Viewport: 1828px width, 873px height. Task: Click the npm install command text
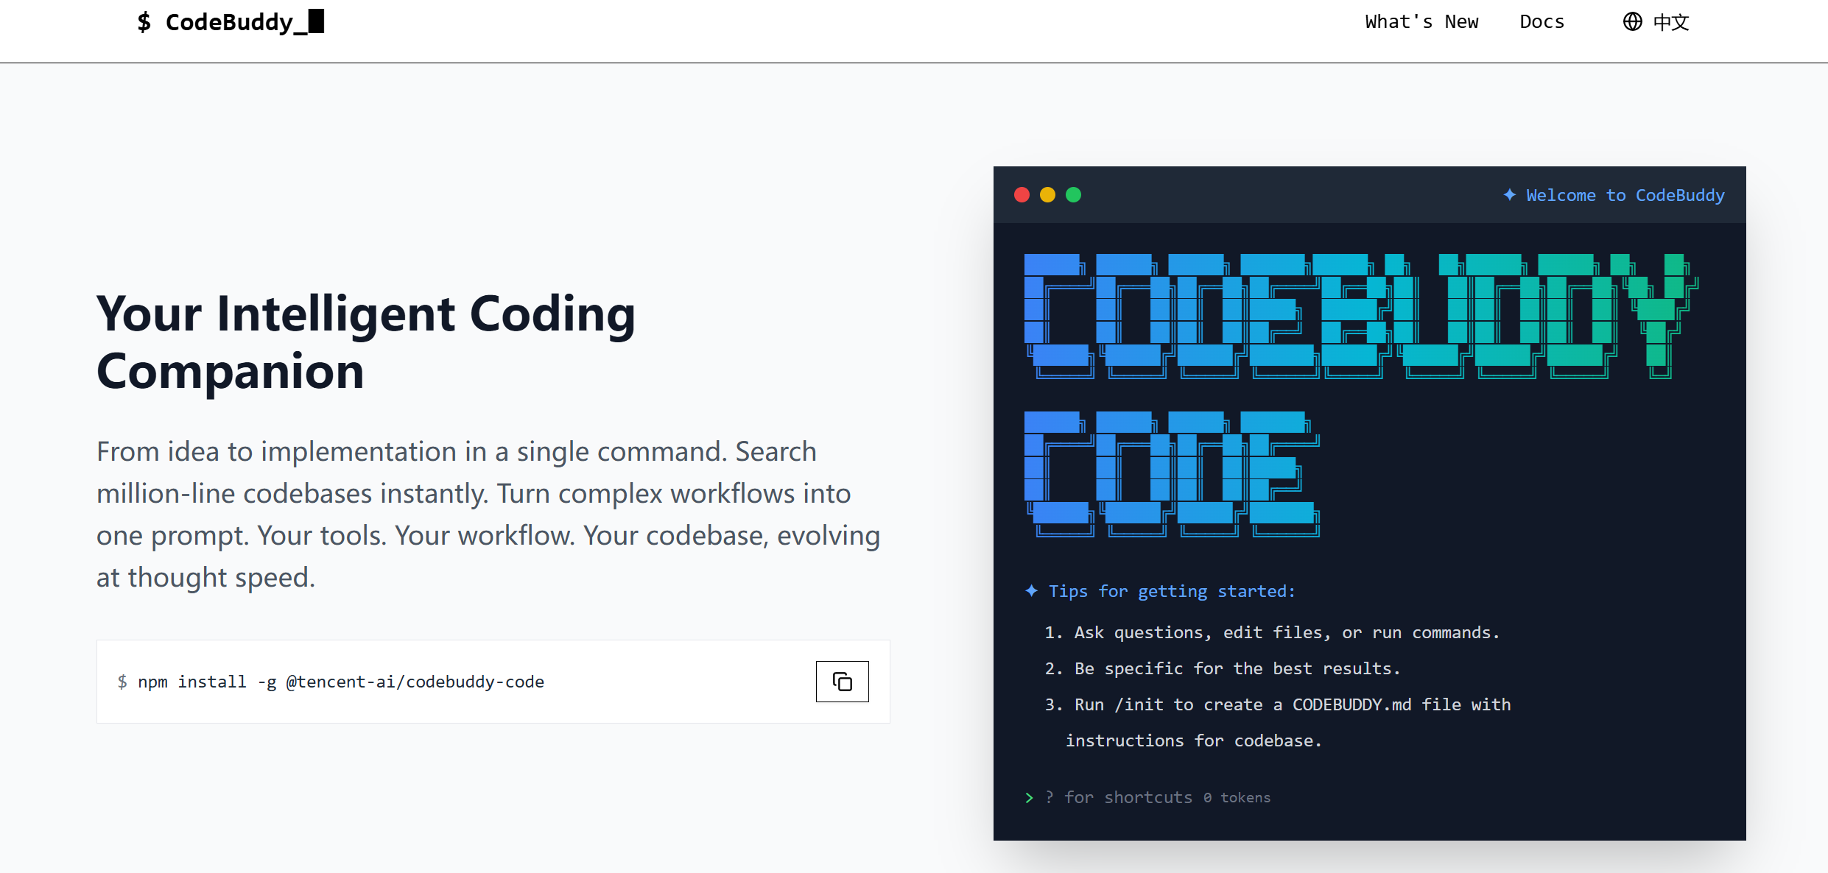click(x=341, y=682)
